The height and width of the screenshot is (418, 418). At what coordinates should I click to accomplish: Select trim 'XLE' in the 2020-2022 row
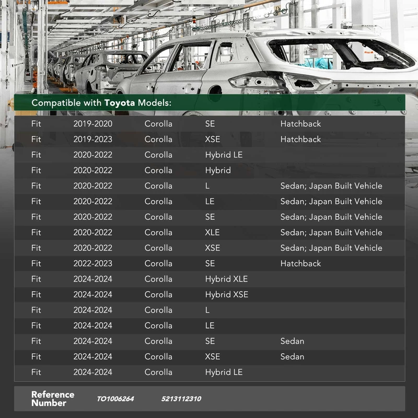click(x=212, y=232)
